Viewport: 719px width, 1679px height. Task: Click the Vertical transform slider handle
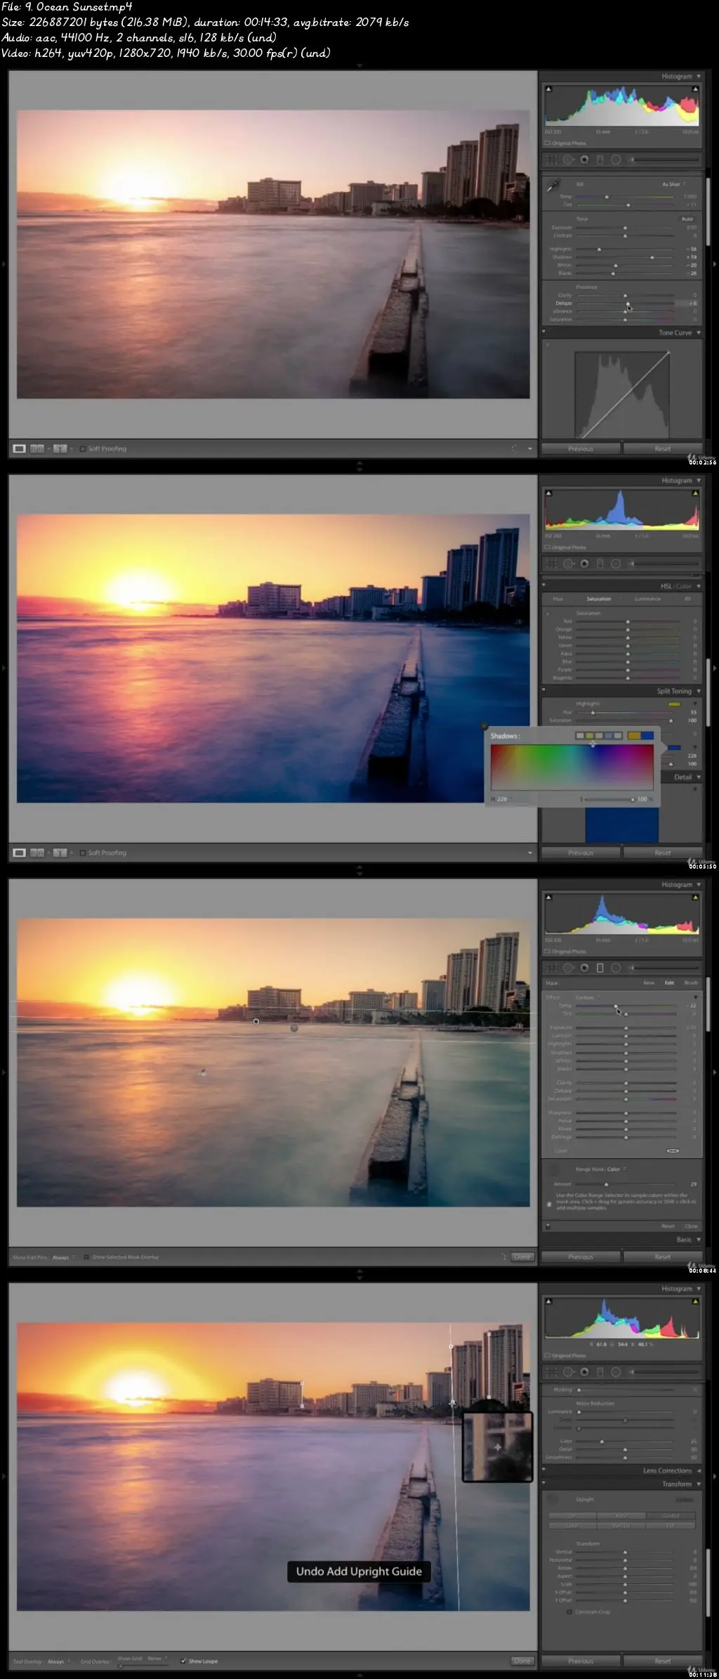click(625, 1552)
